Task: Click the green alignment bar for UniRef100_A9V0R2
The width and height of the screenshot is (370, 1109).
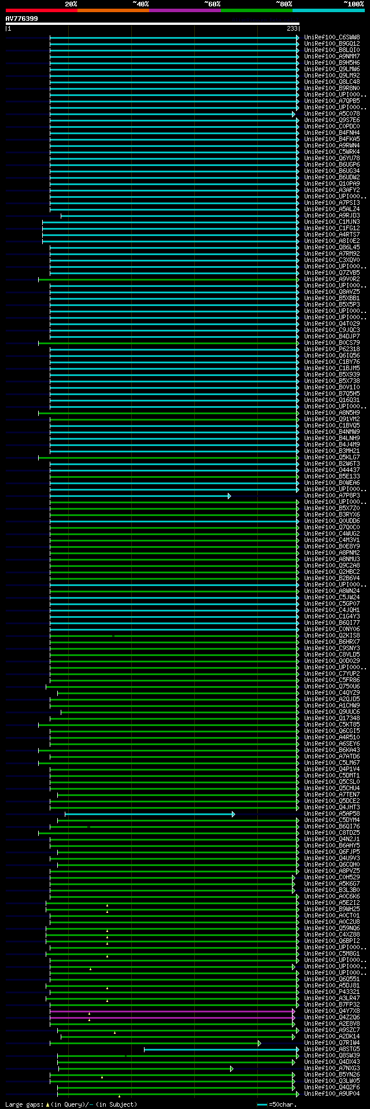Action: click(x=168, y=279)
